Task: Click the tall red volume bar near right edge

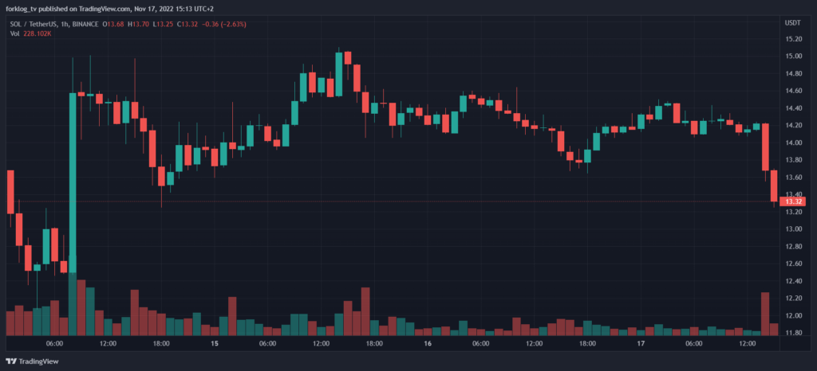Action: (x=764, y=314)
